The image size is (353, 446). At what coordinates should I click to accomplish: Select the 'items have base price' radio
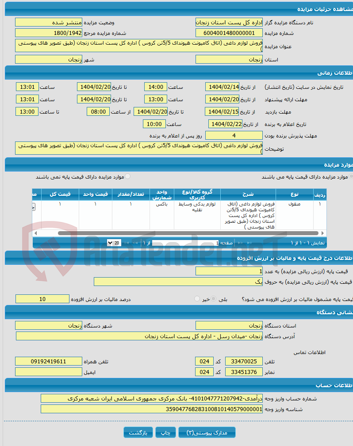point(351,176)
